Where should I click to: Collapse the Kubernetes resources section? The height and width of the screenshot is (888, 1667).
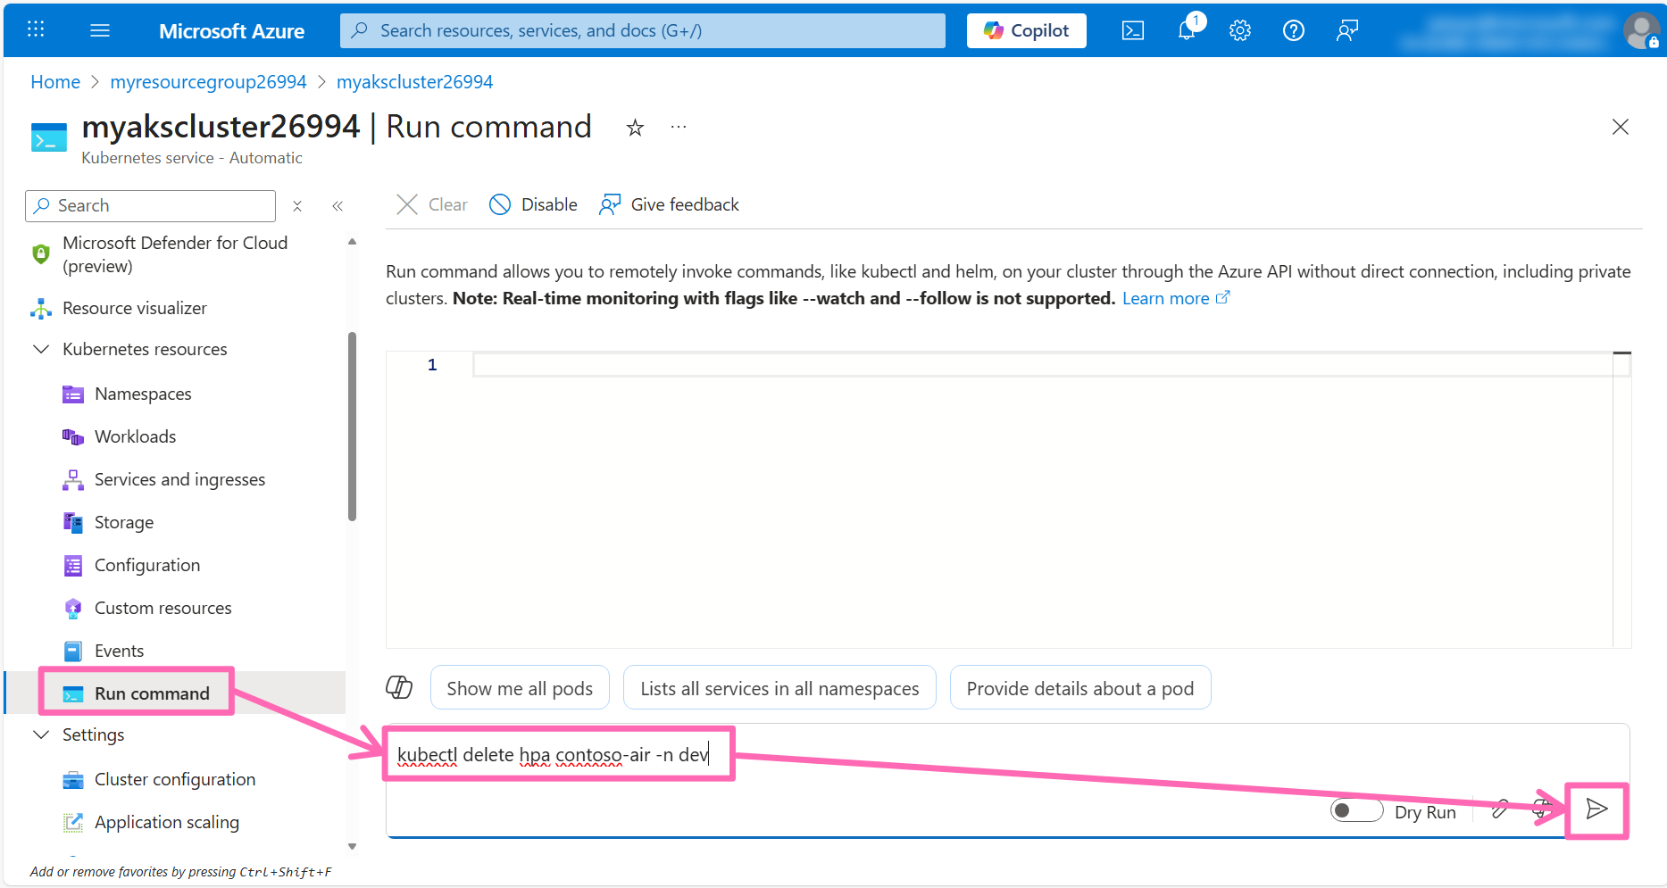tap(41, 349)
